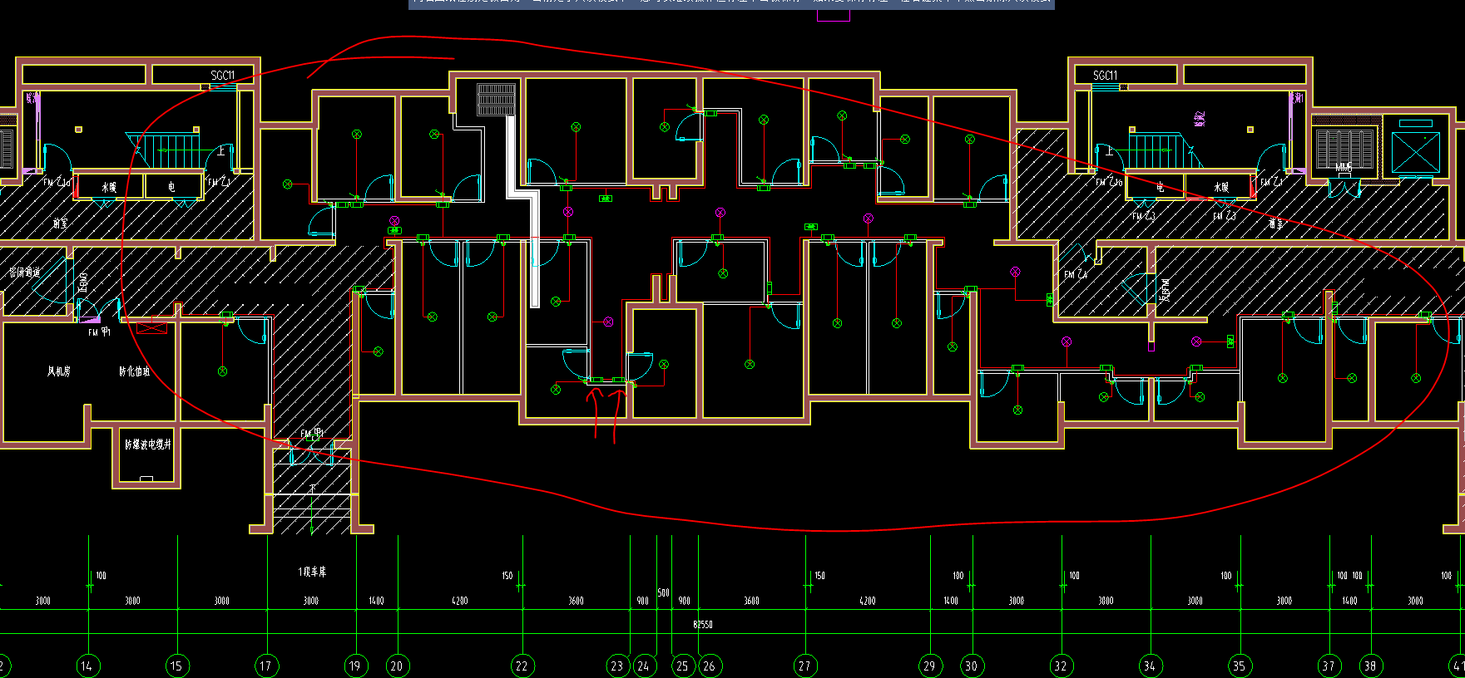Click the grille symbol atop the white duct
Viewport: 1465px width, 678px height.
497,99
